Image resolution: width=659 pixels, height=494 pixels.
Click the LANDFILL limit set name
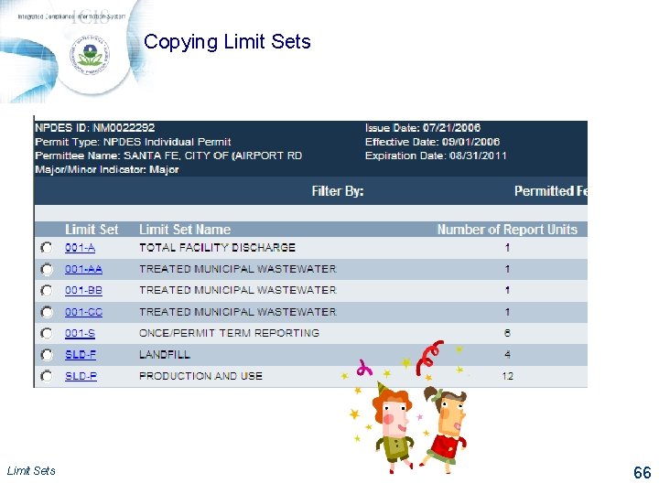click(x=165, y=355)
